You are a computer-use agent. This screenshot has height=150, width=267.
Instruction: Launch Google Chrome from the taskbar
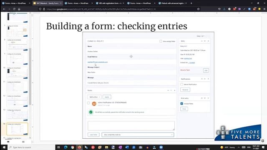[72, 147]
